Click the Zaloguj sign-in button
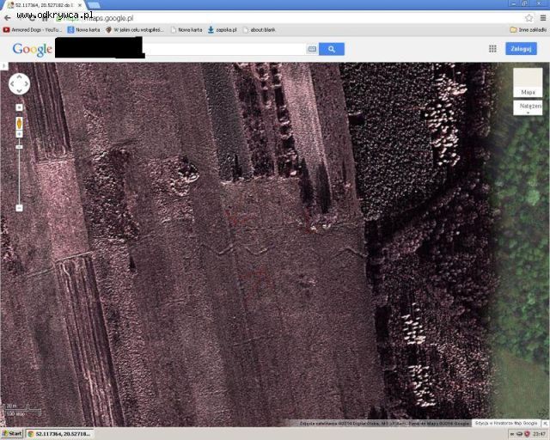550x440 pixels. (x=521, y=49)
